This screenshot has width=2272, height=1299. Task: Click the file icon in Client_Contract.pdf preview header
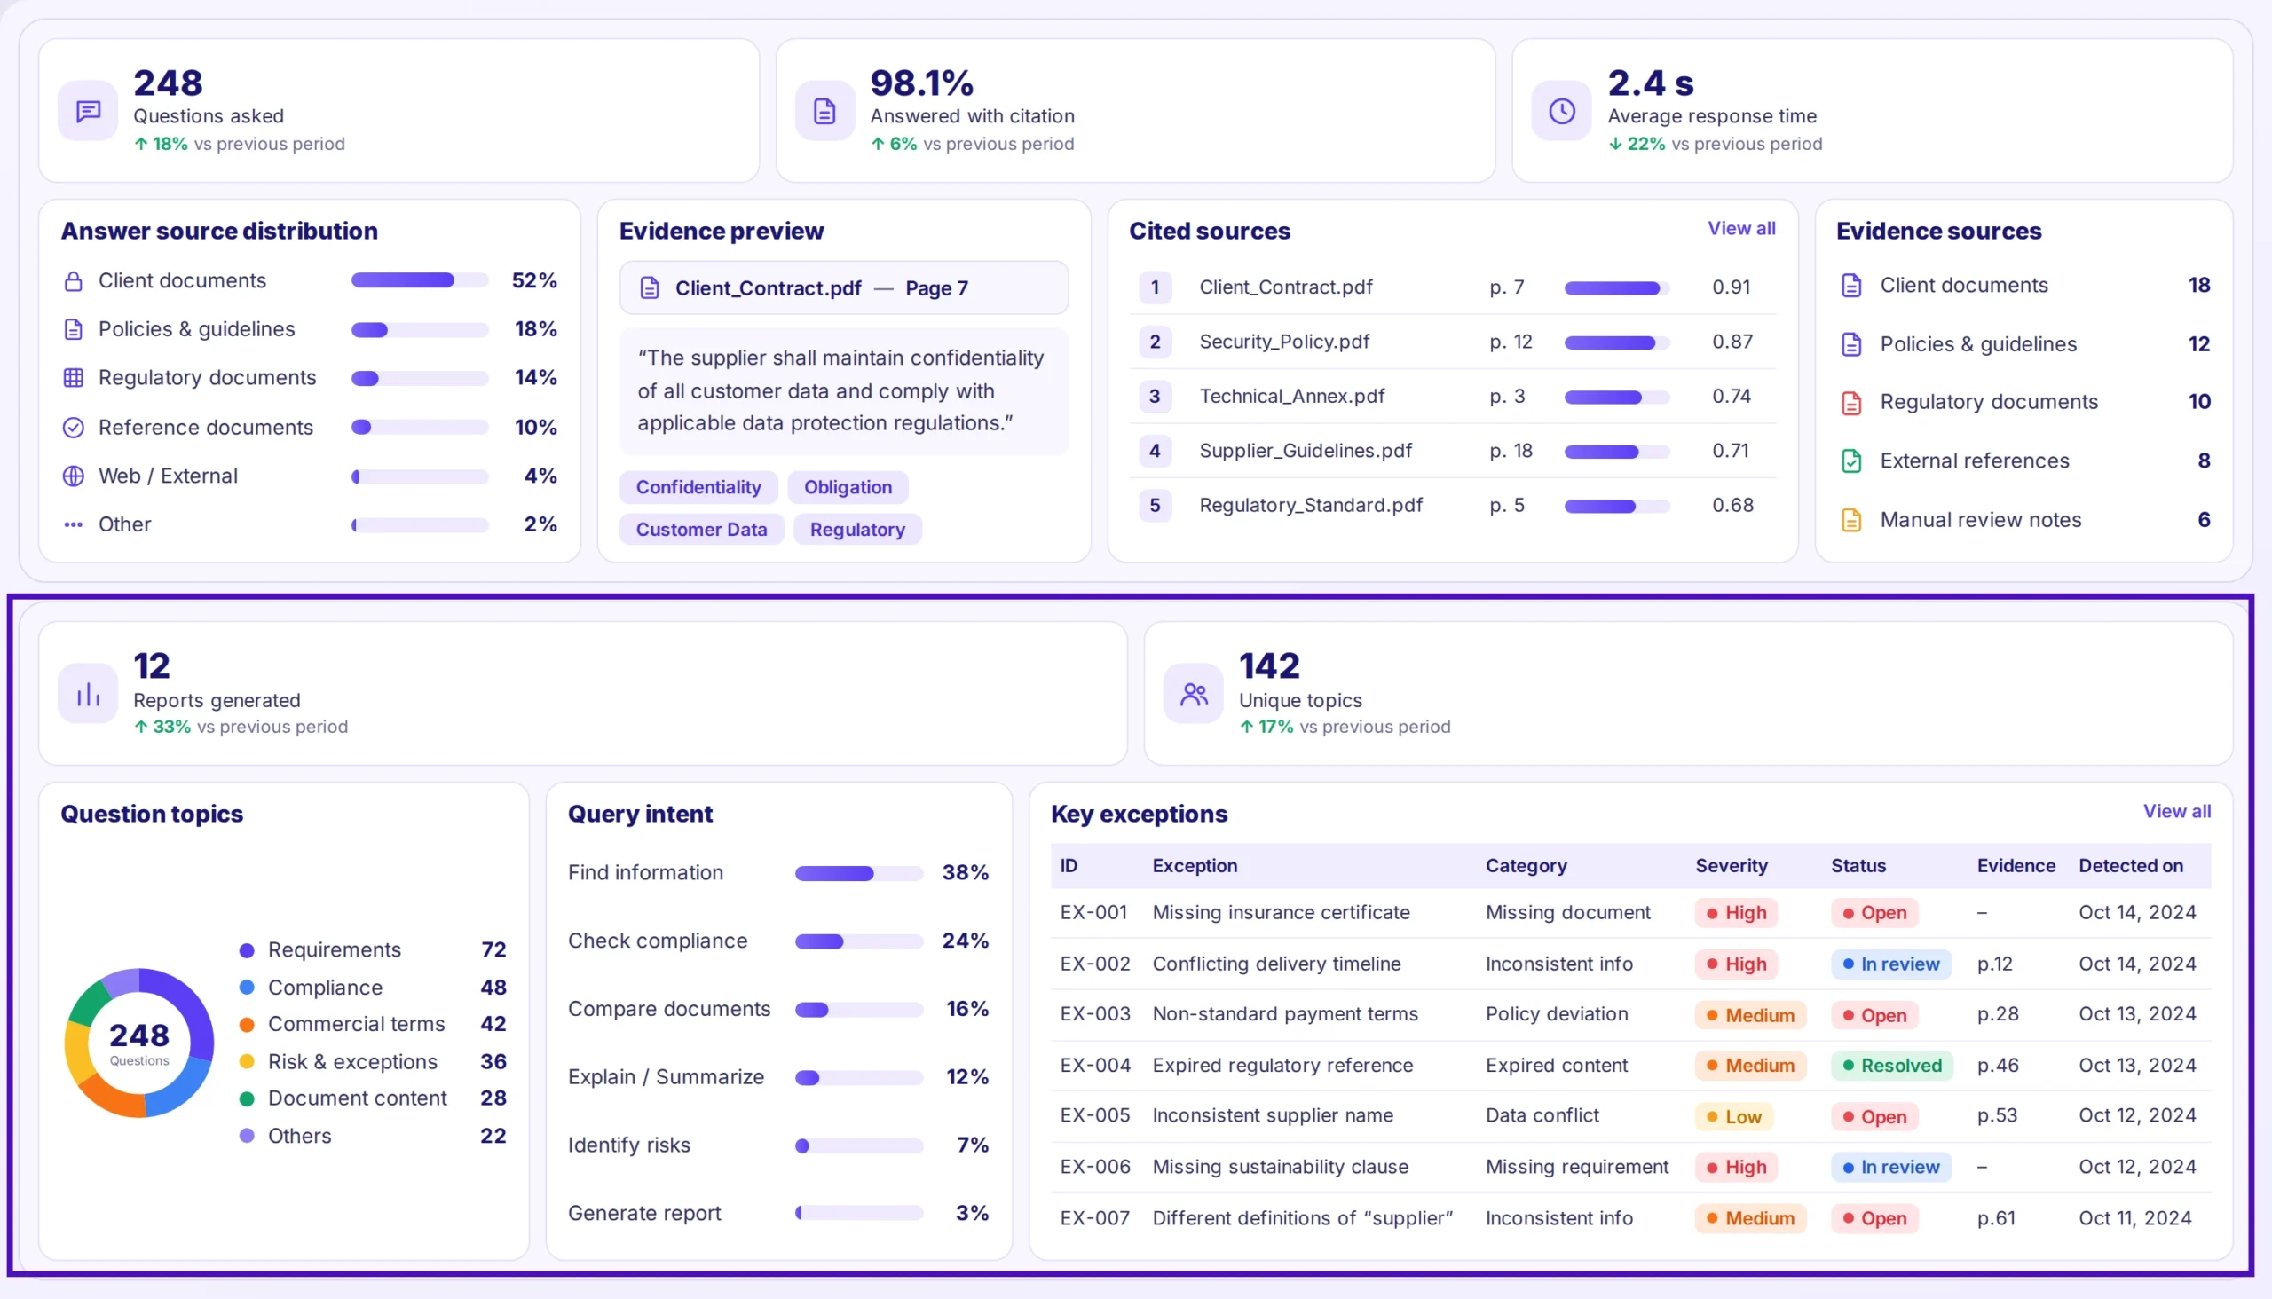pos(650,288)
